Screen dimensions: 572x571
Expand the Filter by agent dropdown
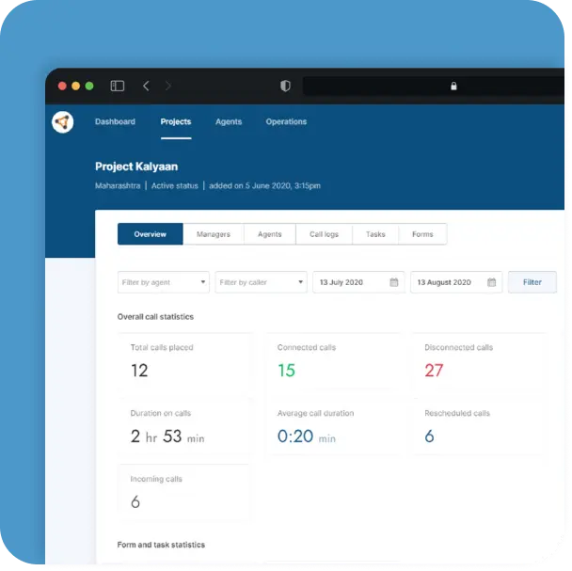coord(203,282)
